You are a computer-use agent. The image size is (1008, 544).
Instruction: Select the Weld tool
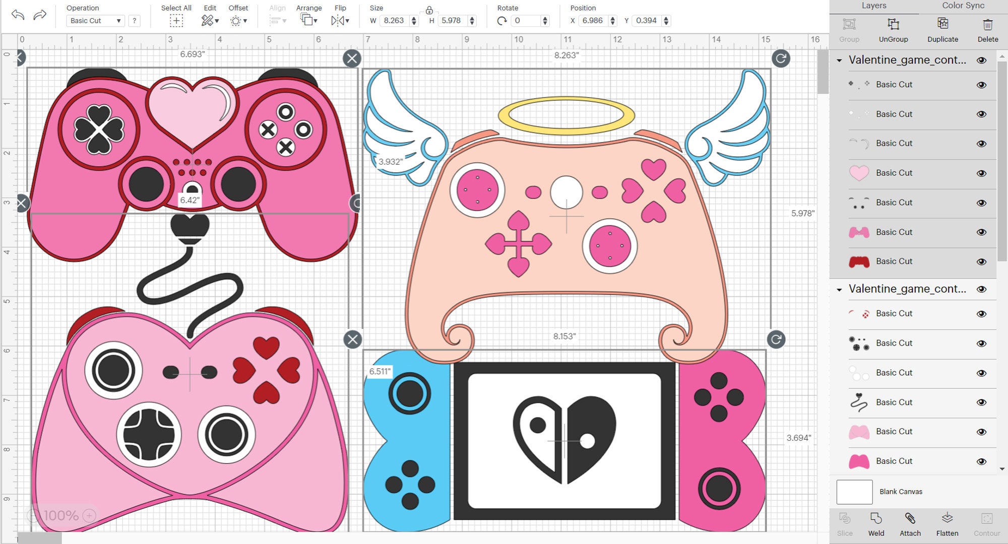click(876, 524)
